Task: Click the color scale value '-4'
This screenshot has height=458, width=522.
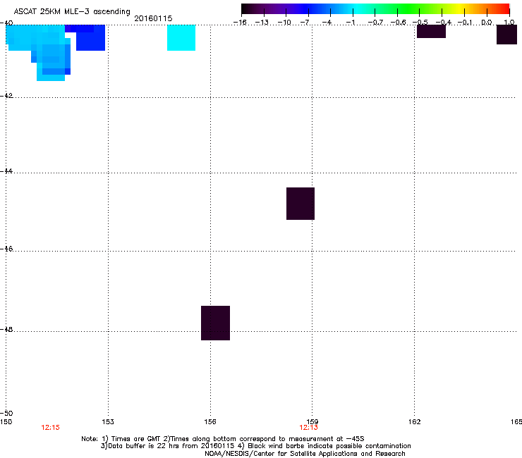Action: click(x=327, y=23)
